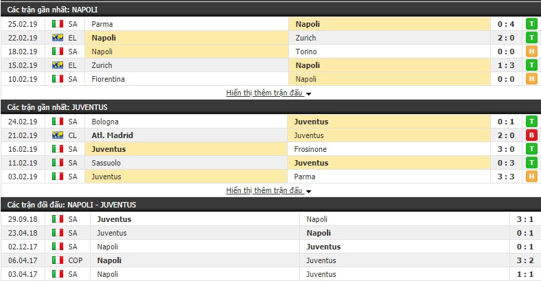Click the Italy flag on the 16.02.19 Frosinone row
Image resolution: width=541 pixels, height=281 pixels.
coord(58,149)
